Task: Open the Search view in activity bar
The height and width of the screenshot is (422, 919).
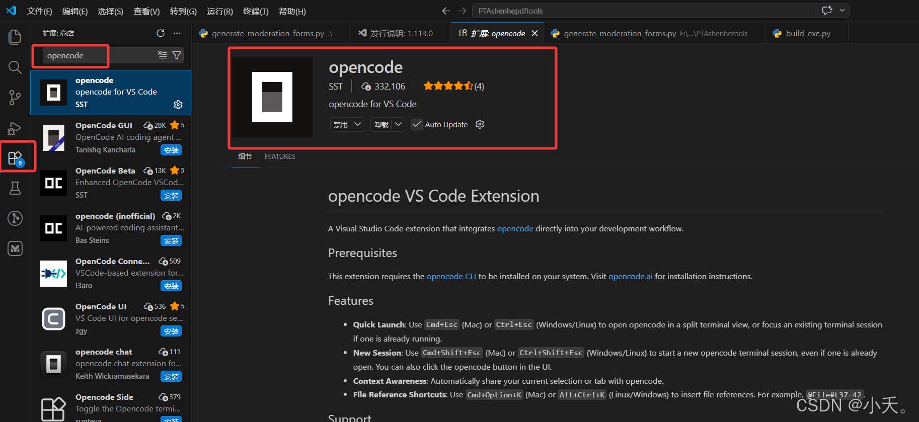Action: pos(15,67)
